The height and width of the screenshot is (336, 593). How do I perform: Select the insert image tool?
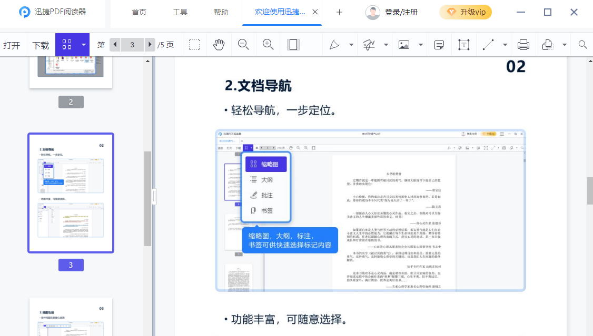(x=404, y=45)
